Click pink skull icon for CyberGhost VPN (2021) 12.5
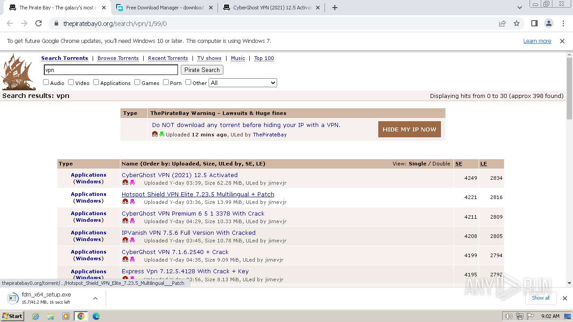Image resolution: width=573 pixels, height=322 pixels. pyautogui.click(x=132, y=182)
